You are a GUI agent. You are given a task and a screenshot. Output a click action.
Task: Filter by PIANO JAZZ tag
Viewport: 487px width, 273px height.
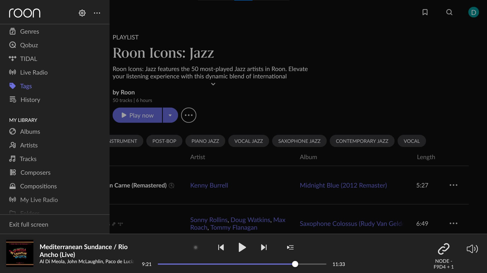coord(205,141)
